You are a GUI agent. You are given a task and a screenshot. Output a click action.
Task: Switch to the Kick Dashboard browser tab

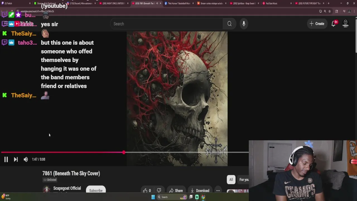48,3
